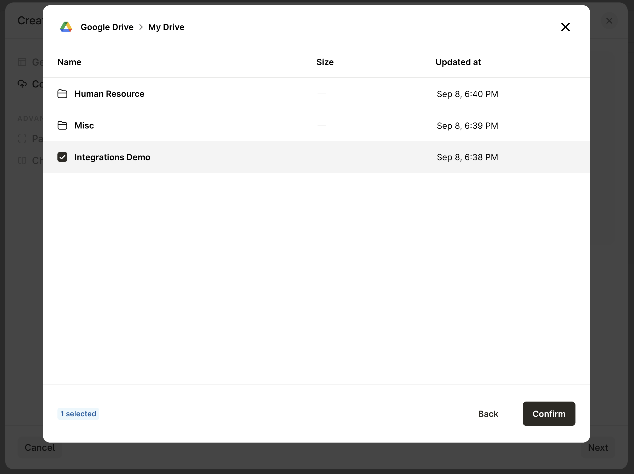Open the Misc folder

(84, 125)
